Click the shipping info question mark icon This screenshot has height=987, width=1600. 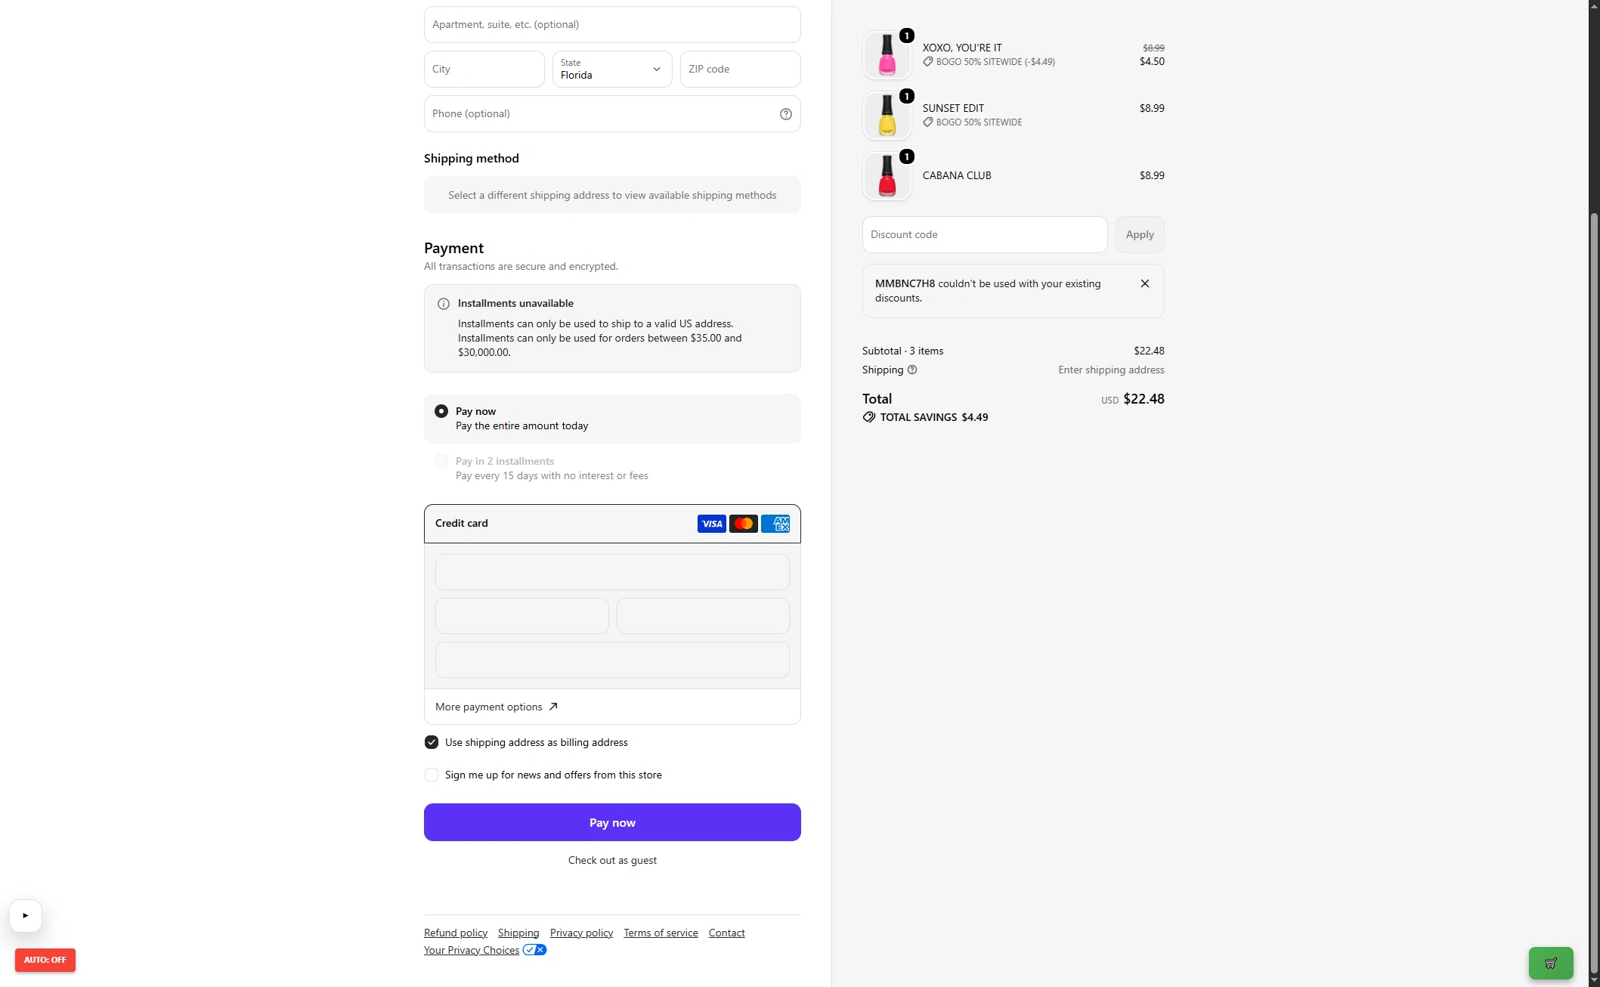(x=912, y=370)
